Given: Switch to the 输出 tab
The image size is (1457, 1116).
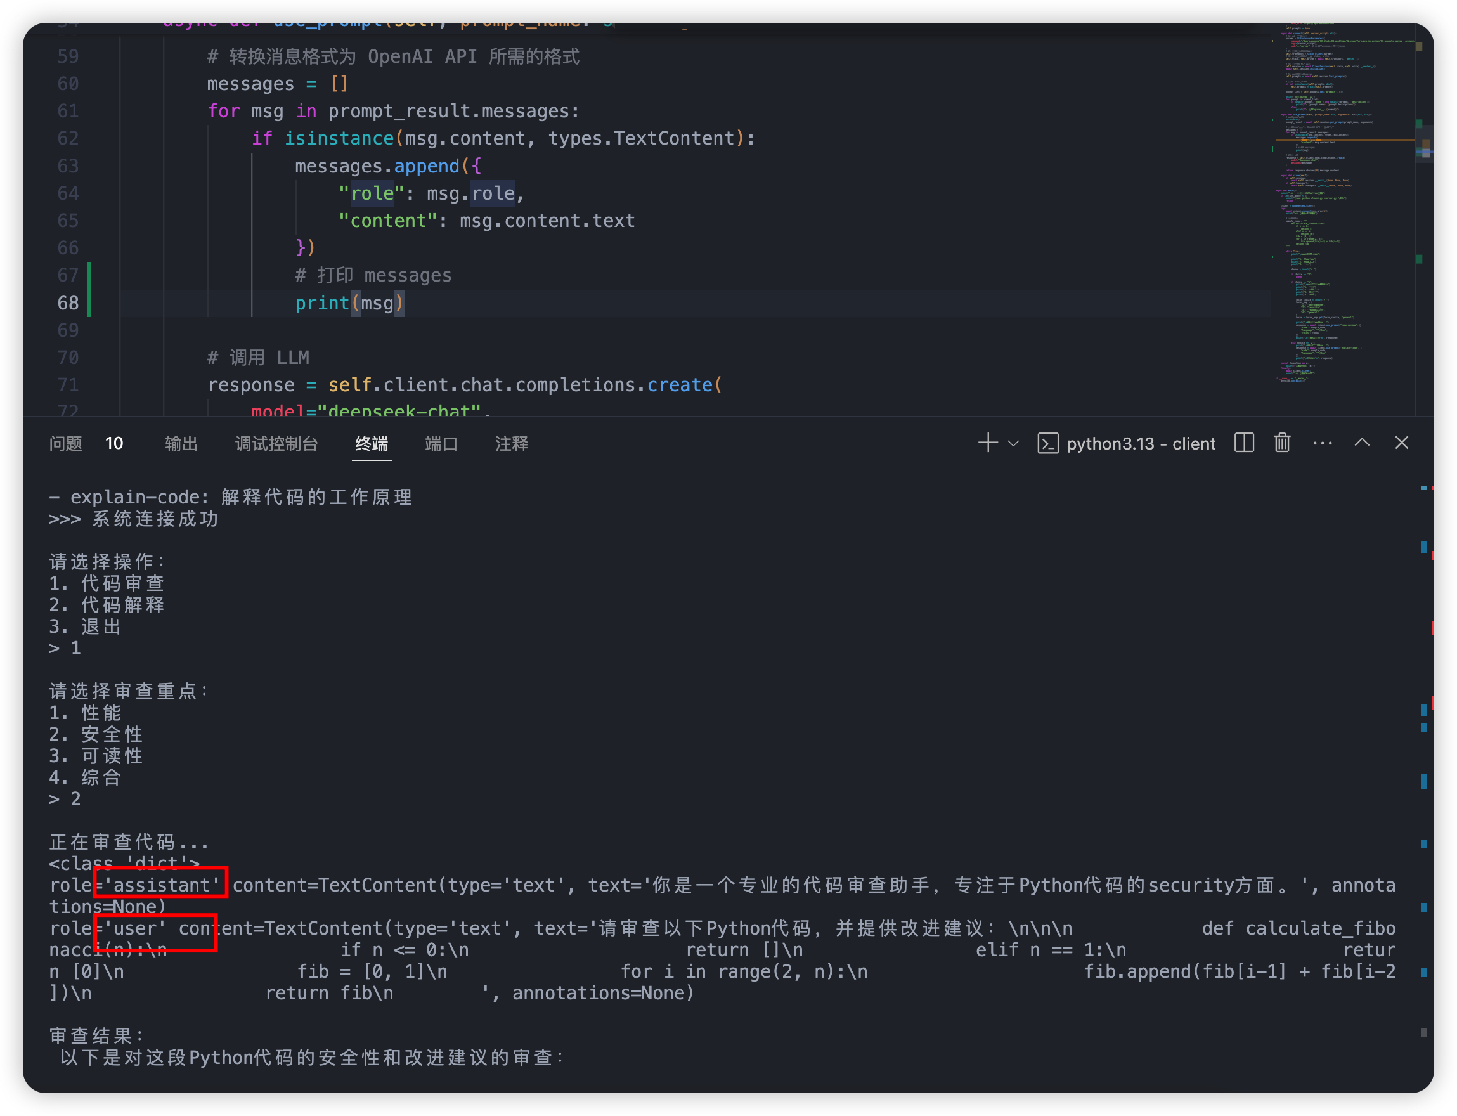Looking at the screenshot, I should (181, 444).
